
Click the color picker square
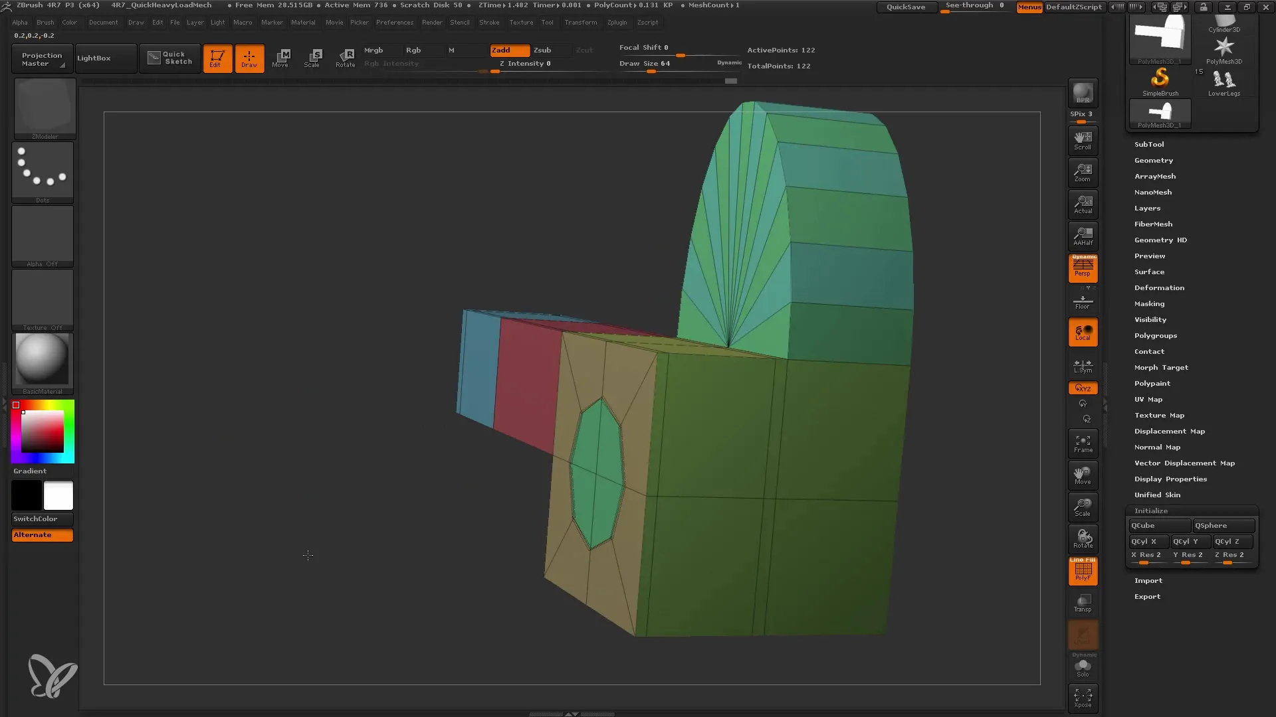click(43, 432)
